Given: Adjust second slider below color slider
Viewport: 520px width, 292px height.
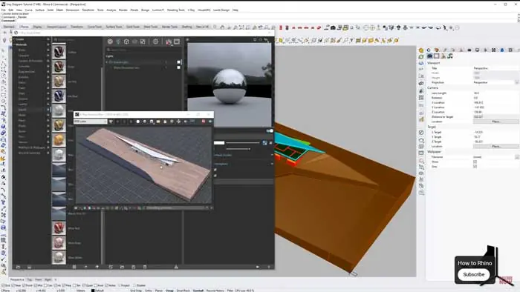Looking at the screenshot, I should pos(238,149).
